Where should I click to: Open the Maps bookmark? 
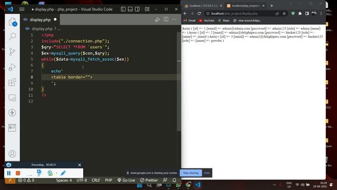click(224, 21)
